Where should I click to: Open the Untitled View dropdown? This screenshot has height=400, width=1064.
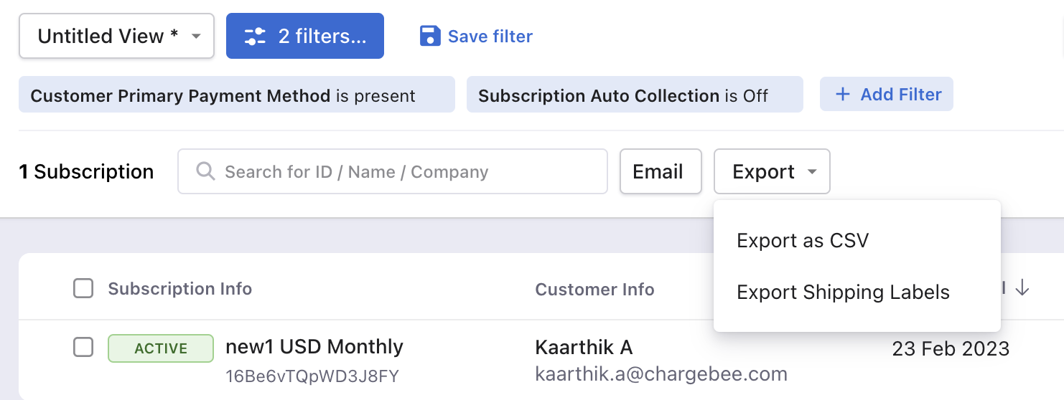click(x=116, y=36)
